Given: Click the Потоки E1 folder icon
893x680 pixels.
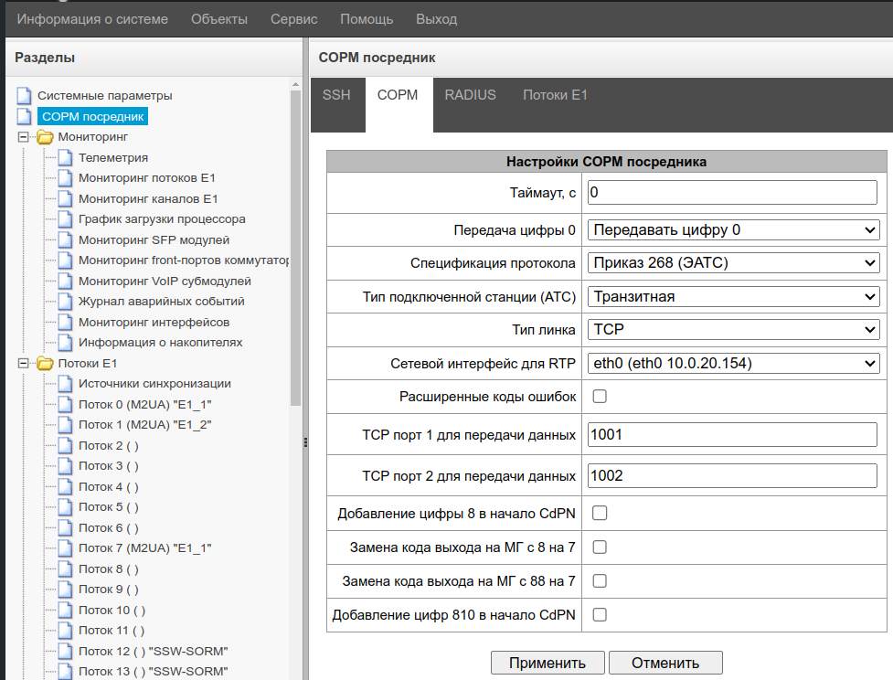Looking at the screenshot, I should pos(45,363).
